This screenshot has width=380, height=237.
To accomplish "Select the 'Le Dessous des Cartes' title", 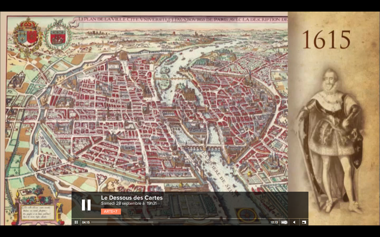I will pos(132,198).
